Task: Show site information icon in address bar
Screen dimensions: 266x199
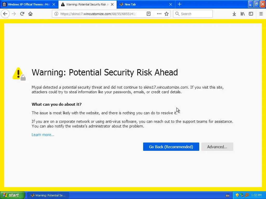Action: click(56, 14)
